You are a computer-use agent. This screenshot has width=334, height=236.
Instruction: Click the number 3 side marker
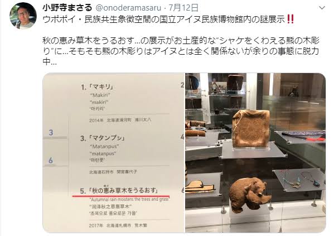51,133
